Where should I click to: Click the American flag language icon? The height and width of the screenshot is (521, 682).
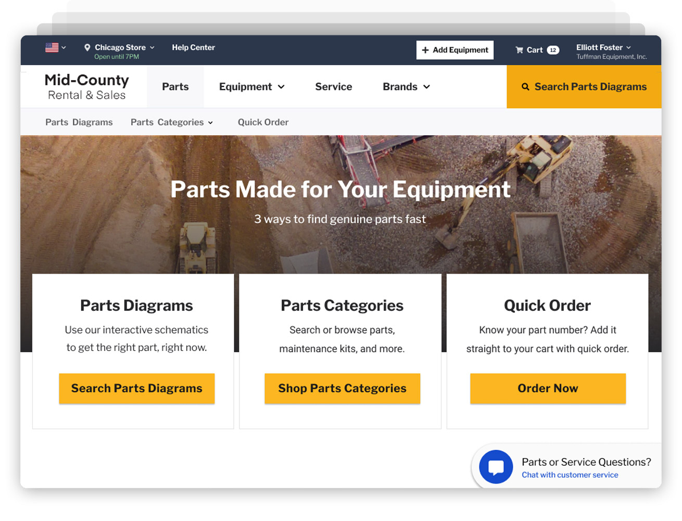(x=52, y=47)
